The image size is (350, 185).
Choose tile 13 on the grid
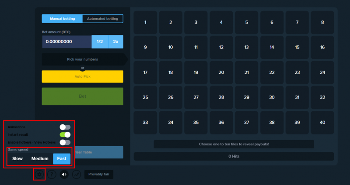point(246,47)
